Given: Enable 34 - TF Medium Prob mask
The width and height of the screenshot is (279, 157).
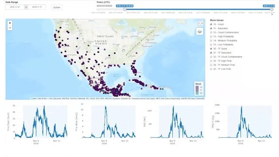Looking at the screenshot, I should 211,65.
